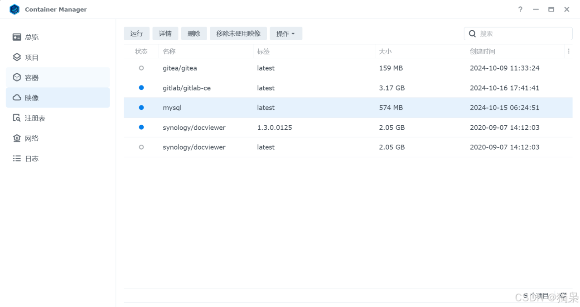
Task: Open the 容器 container list
Action: tap(31, 77)
